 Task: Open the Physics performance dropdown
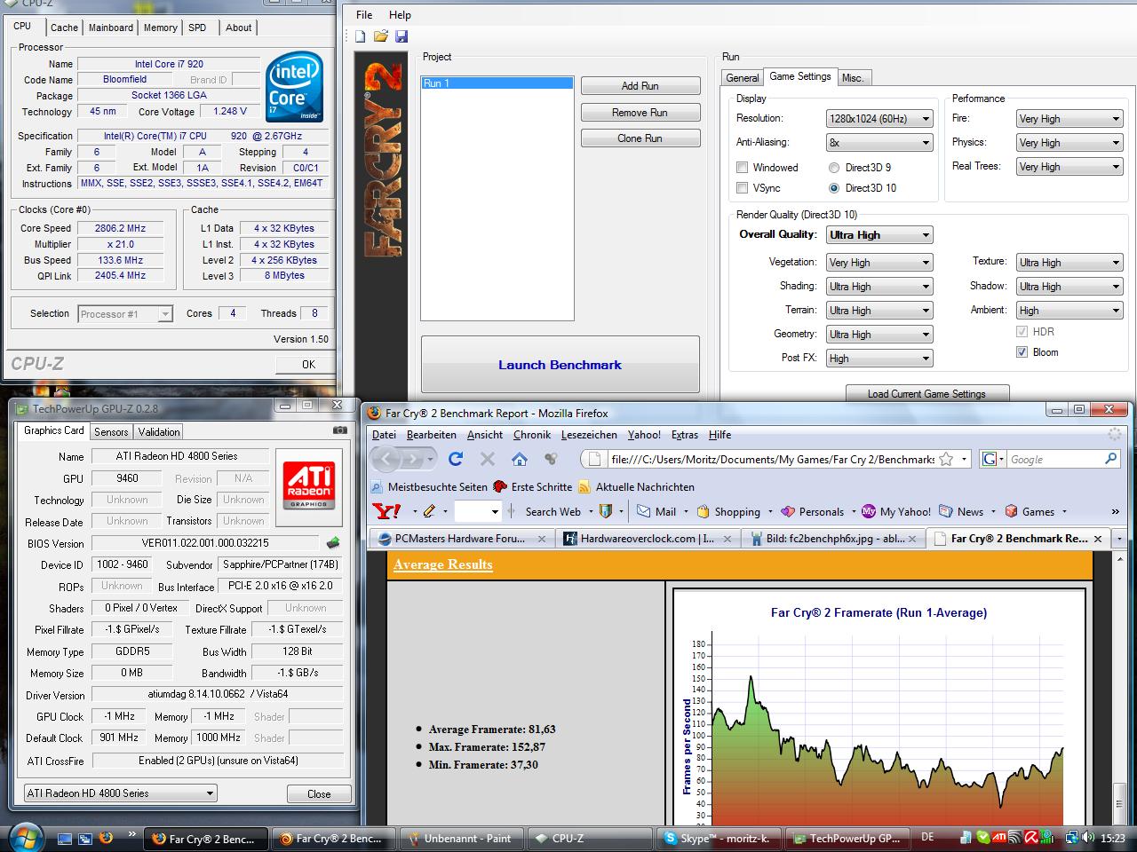[1069, 143]
